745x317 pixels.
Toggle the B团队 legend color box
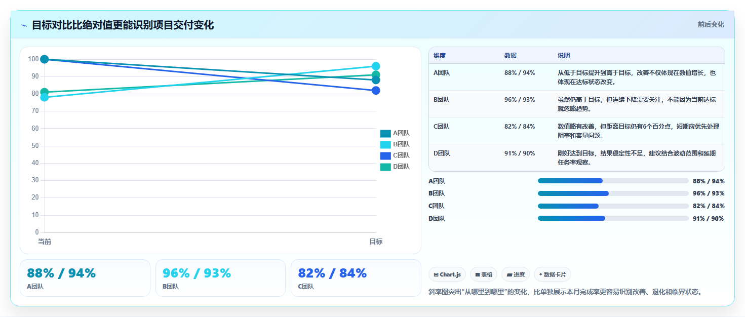click(x=385, y=144)
